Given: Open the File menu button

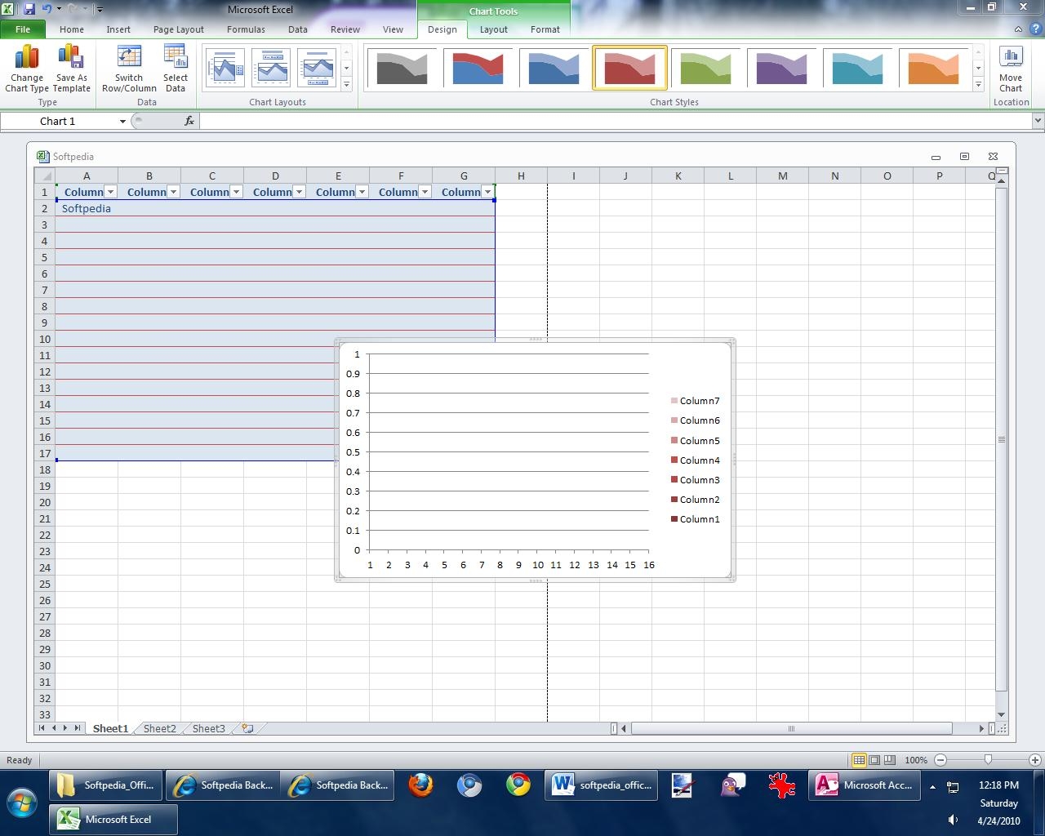Looking at the screenshot, I should coord(23,29).
